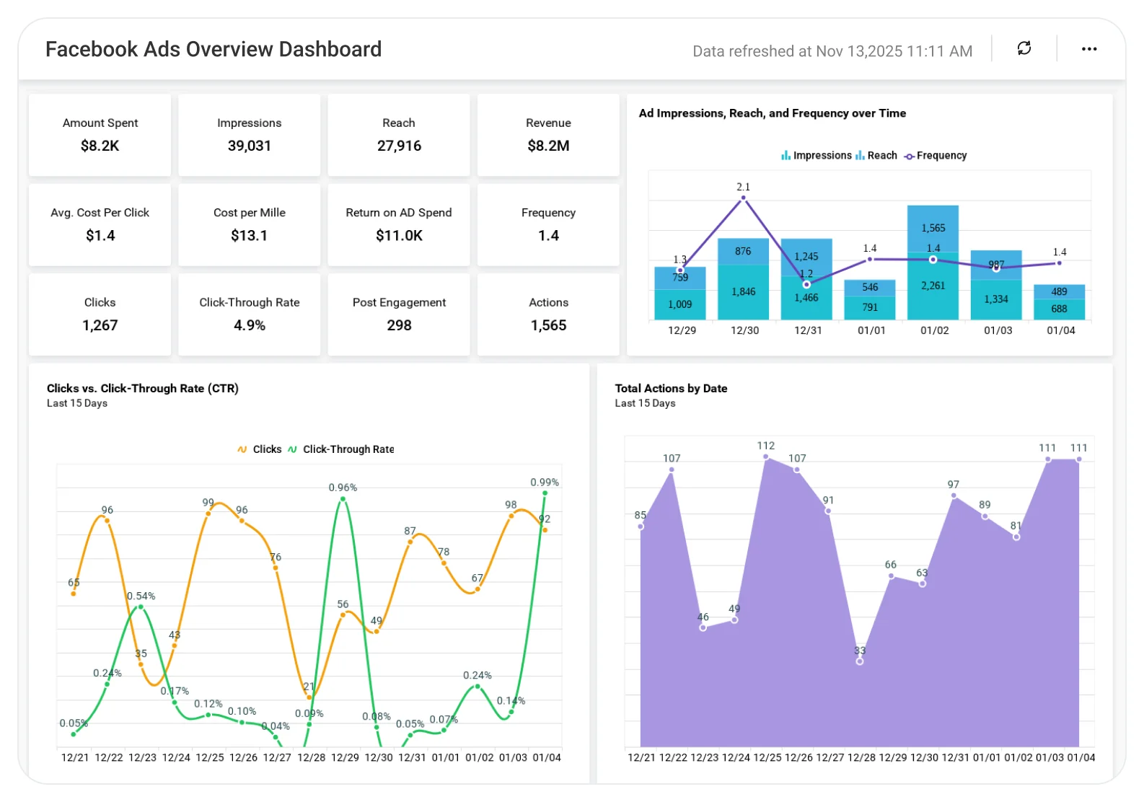Screen dimensions: 1144x802
Task: Select the Reach 27,916 card
Action: click(399, 135)
